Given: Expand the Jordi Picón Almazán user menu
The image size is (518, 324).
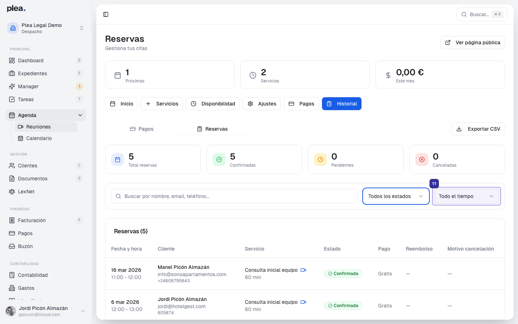Looking at the screenshot, I should 46,311.
